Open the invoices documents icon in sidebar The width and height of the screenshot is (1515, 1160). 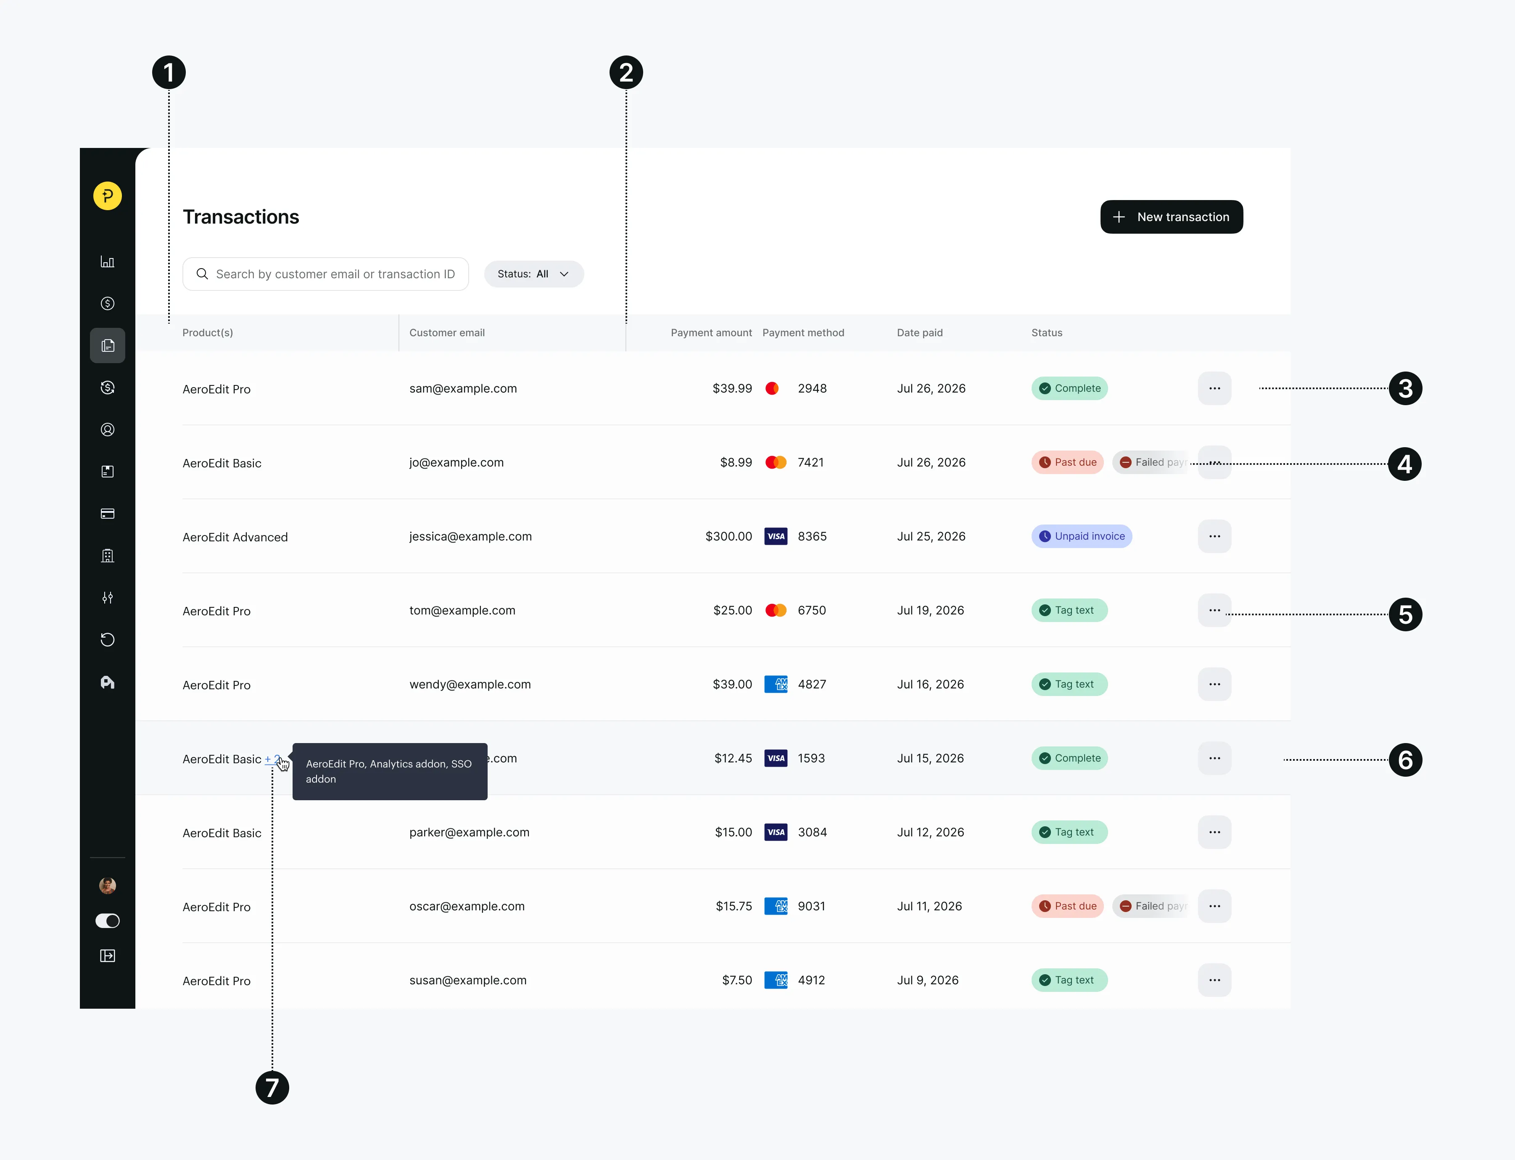[108, 345]
